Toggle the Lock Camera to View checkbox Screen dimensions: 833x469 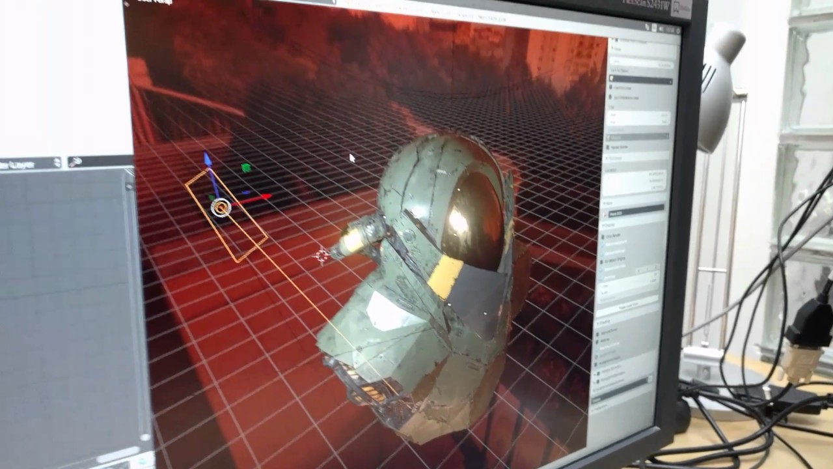[610, 98]
